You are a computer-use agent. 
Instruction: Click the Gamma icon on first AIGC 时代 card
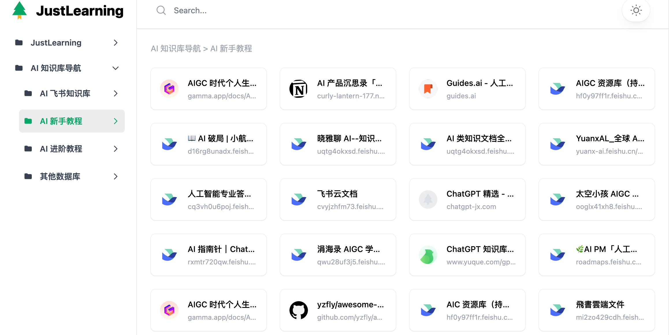[169, 89]
